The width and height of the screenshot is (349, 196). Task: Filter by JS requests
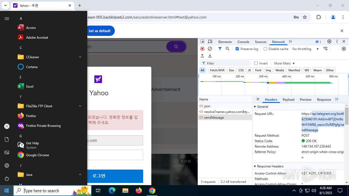click(249, 70)
